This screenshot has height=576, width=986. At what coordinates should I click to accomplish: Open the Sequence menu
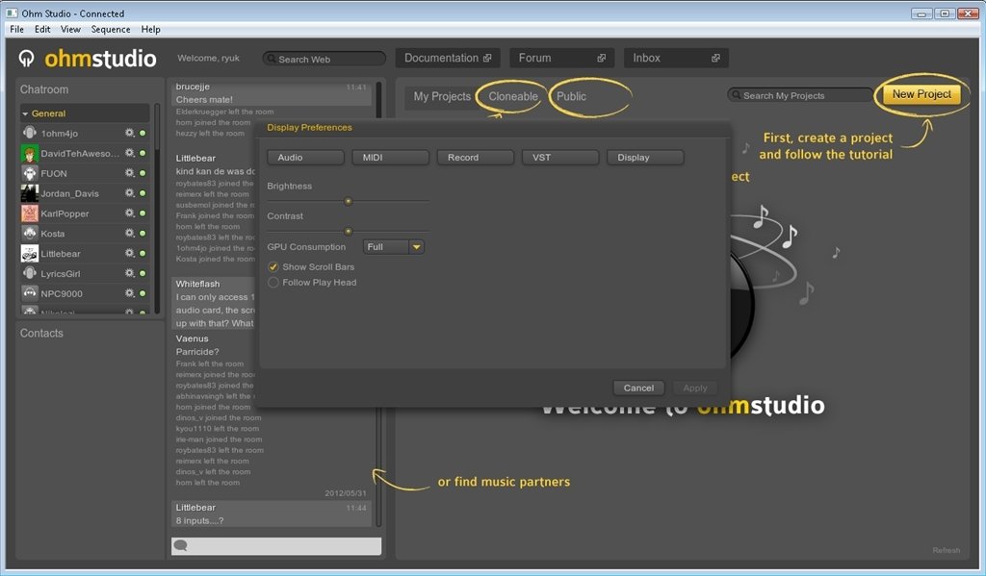(111, 29)
